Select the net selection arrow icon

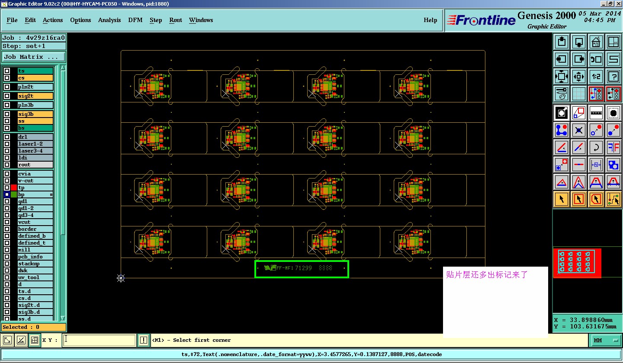click(613, 199)
